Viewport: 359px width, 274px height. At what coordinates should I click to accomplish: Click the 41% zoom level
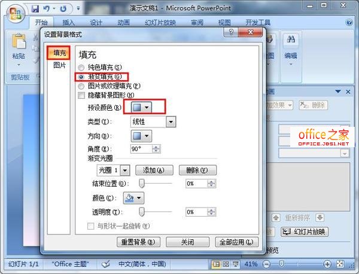(251, 264)
